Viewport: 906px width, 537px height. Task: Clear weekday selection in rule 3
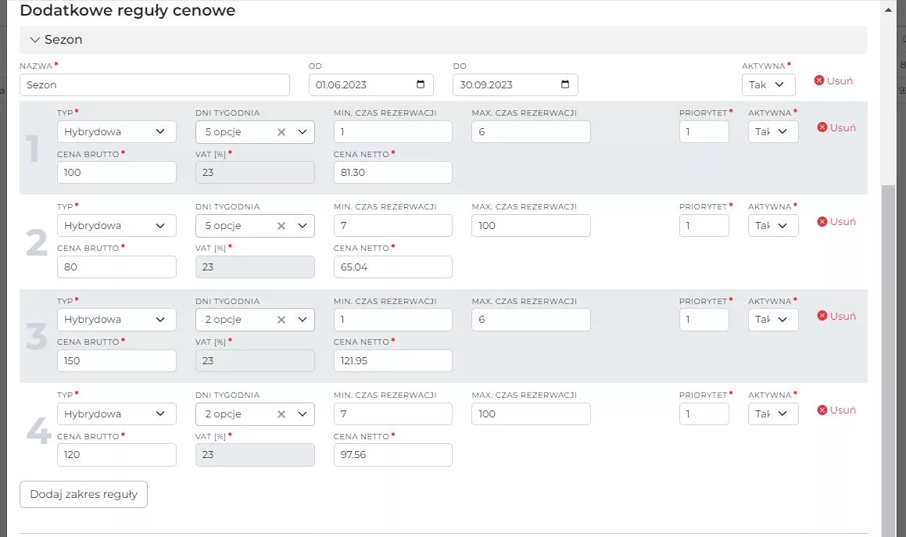pyautogui.click(x=281, y=320)
